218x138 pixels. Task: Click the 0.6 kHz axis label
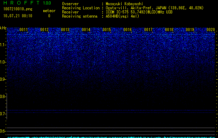[x=2, y=131]
